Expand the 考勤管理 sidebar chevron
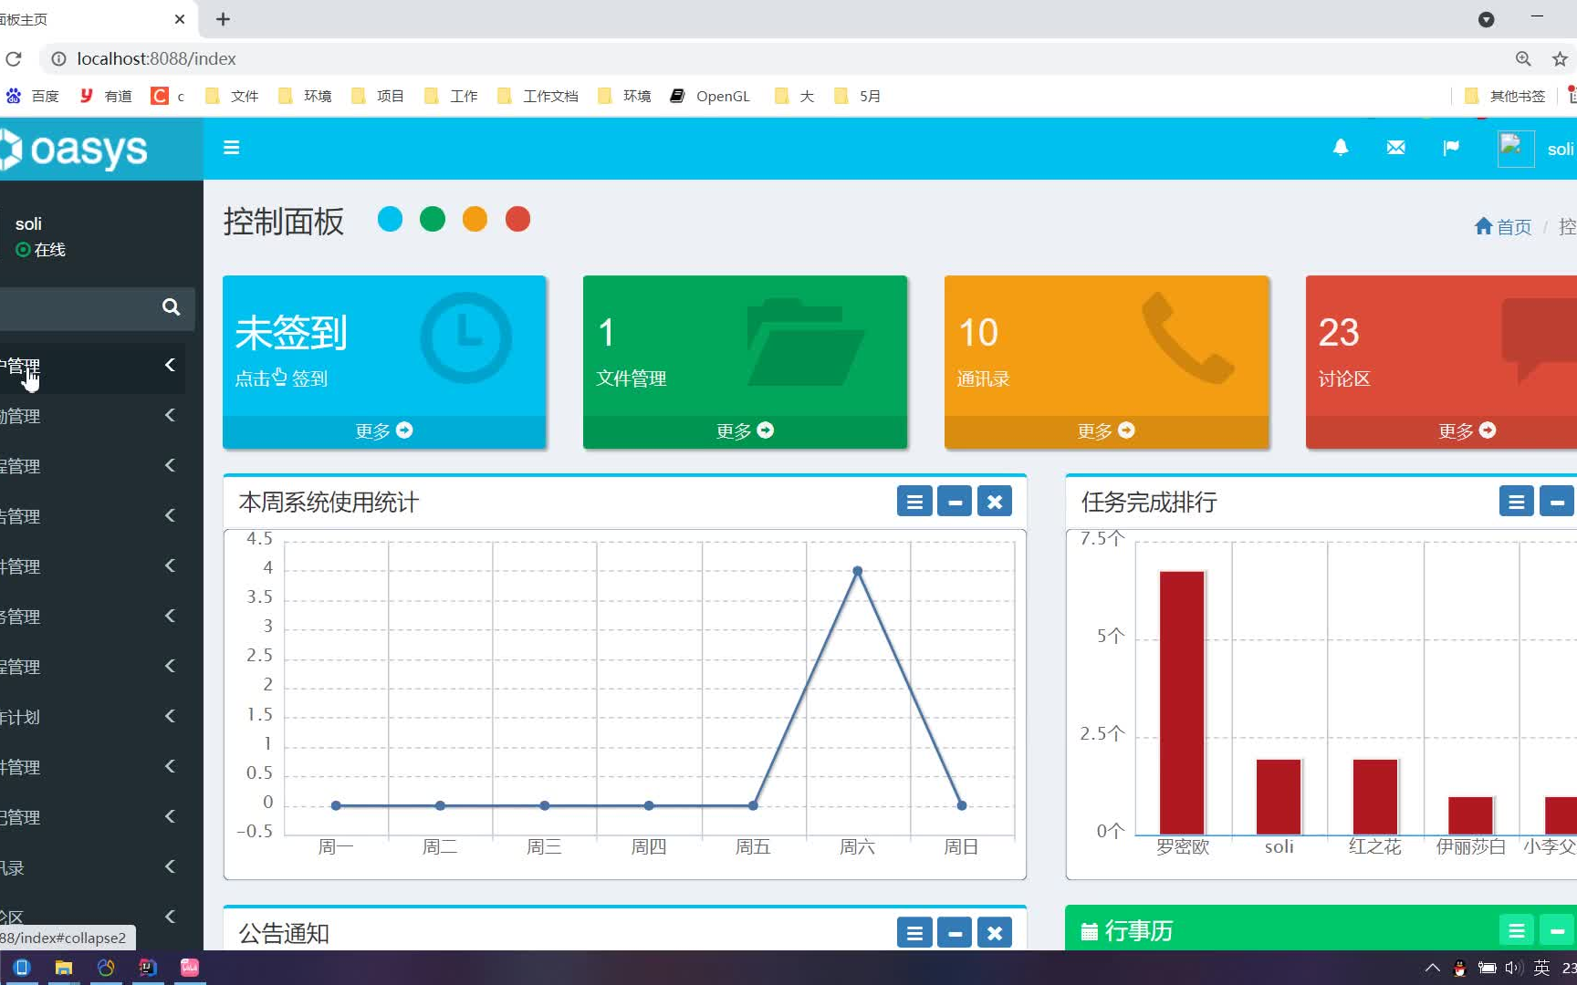 pos(170,415)
